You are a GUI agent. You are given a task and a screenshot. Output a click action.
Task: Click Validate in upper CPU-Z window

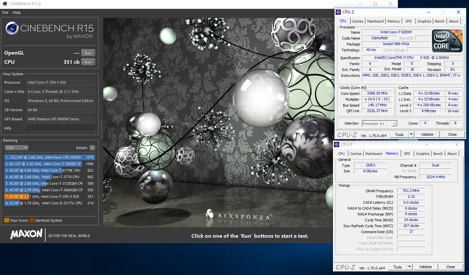427,134
